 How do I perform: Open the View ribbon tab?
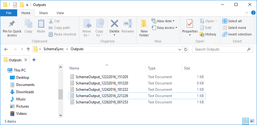[x=60, y=13]
